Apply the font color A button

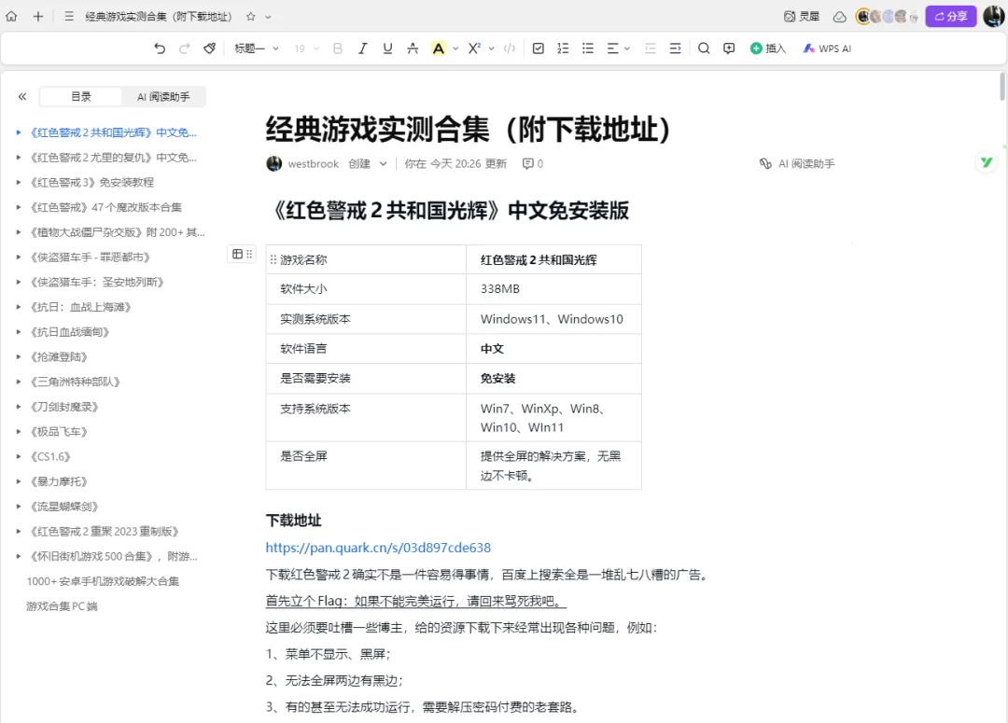(x=439, y=49)
